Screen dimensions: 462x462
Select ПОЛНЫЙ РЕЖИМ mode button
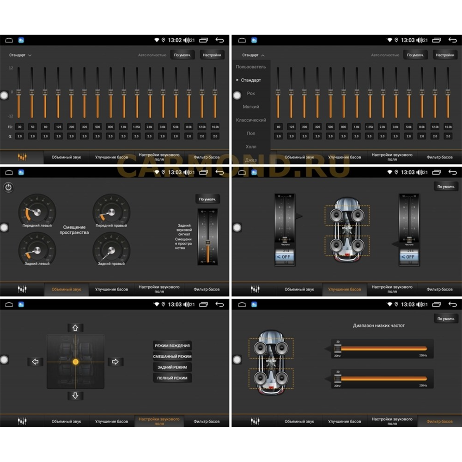coord(172,378)
